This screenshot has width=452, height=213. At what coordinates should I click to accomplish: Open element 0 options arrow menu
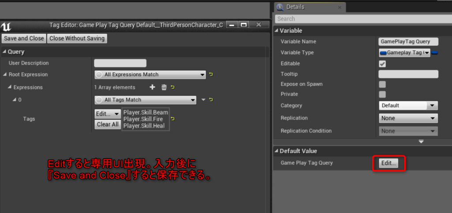pos(203,100)
